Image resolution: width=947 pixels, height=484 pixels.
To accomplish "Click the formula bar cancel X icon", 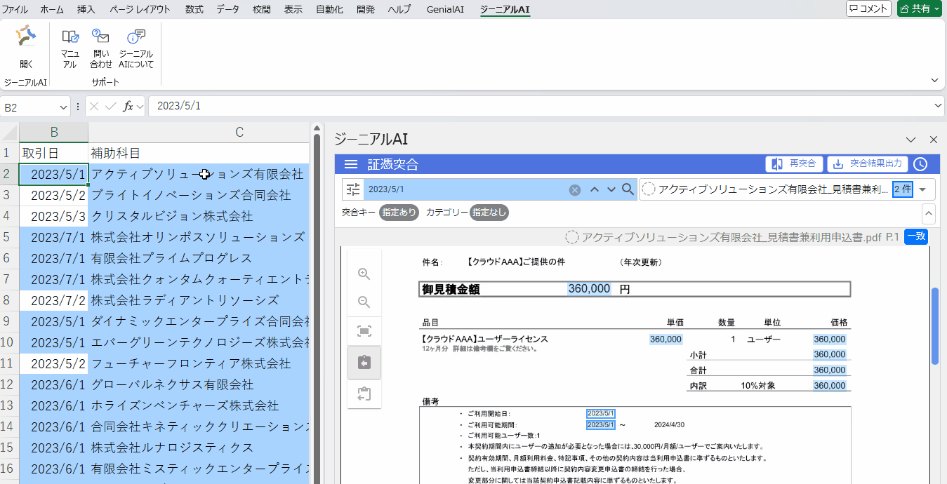I will point(93,107).
